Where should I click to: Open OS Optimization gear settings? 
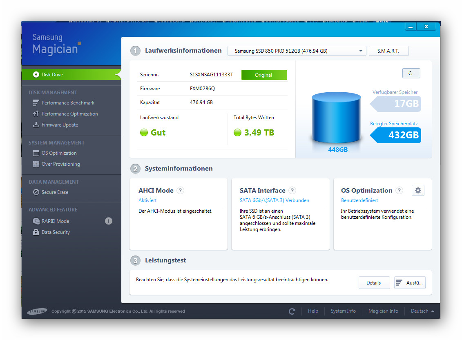point(418,191)
